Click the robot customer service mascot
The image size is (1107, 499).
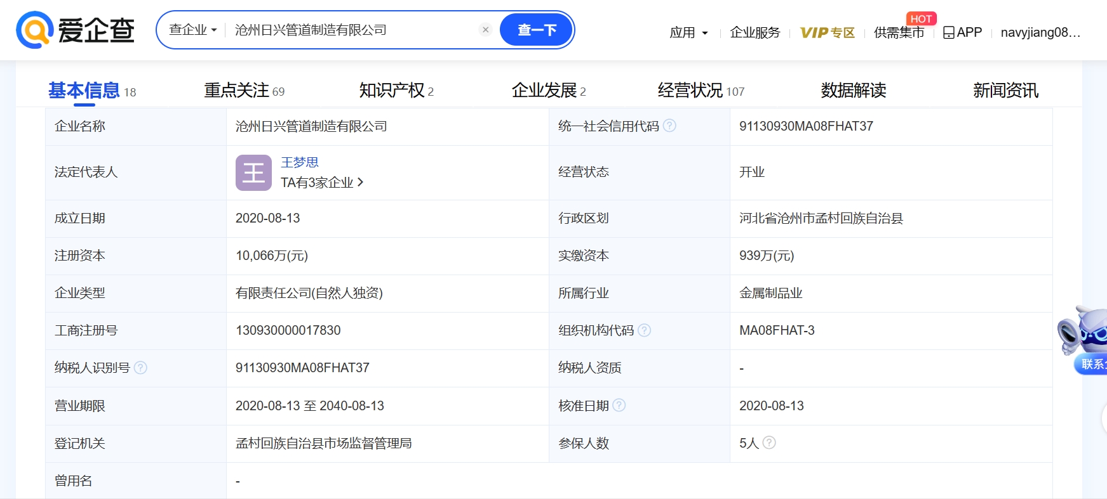click(x=1082, y=330)
